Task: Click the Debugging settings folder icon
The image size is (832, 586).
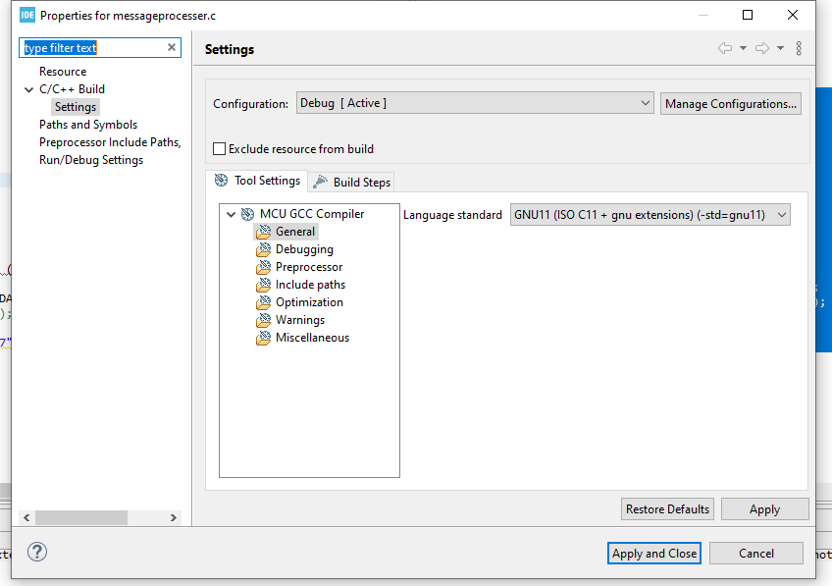Action: (x=263, y=249)
